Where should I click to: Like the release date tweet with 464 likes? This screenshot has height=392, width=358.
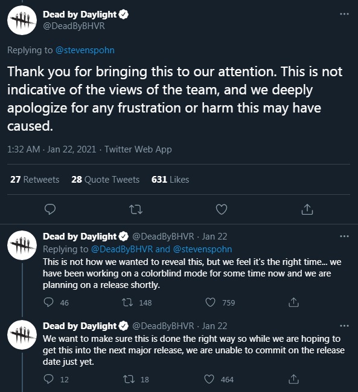click(x=209, y=379)
